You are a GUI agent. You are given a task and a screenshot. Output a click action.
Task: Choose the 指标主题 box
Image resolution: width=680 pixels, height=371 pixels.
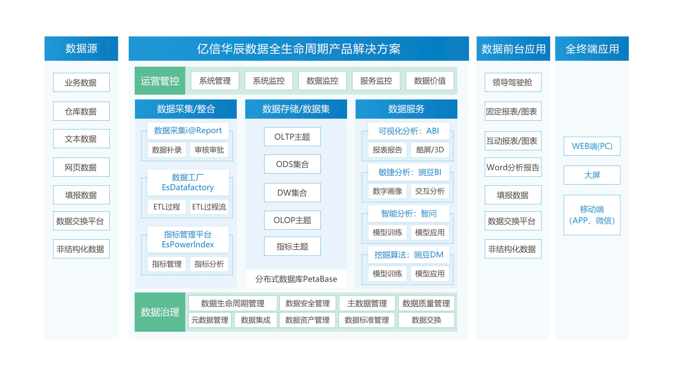[x=292, y=246]
